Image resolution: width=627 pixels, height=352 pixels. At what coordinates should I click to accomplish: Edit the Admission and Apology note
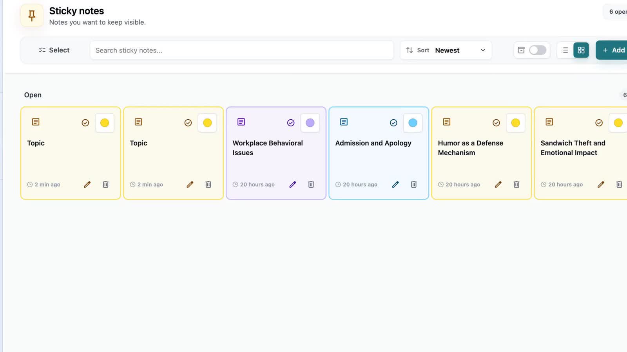395,184
